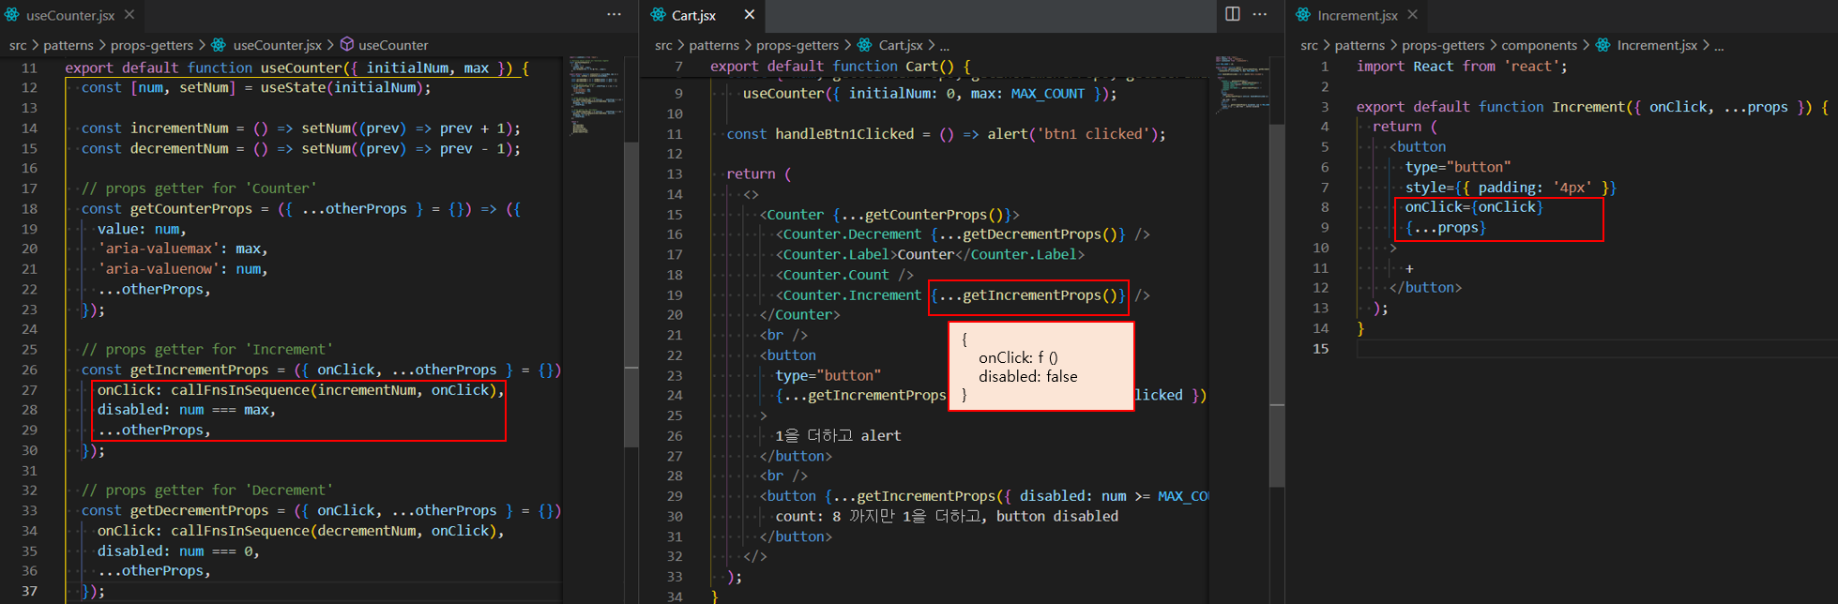Click 'MAX_COUNT' on Cart.jsx line 9

click(x=1047, y=93)
